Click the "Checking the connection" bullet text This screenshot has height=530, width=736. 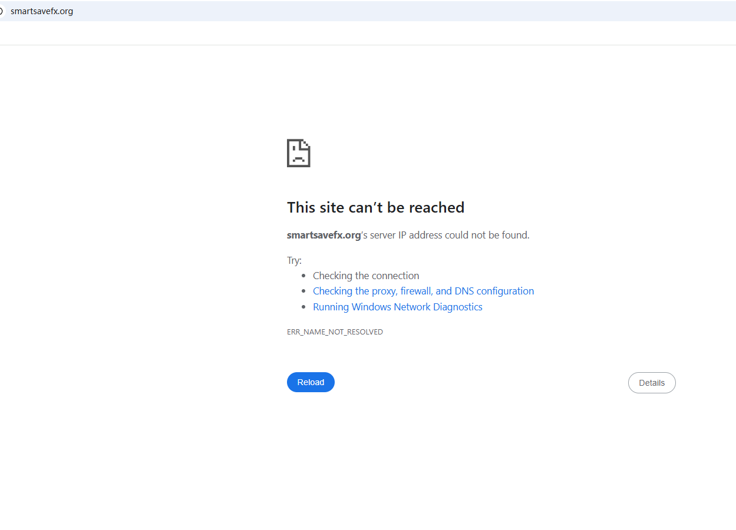[x=366, y=276]
